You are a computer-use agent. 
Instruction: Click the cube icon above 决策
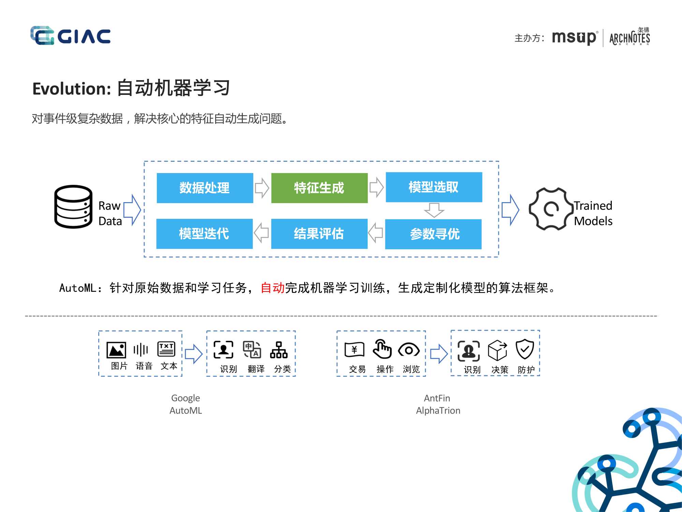click(498, 350)
